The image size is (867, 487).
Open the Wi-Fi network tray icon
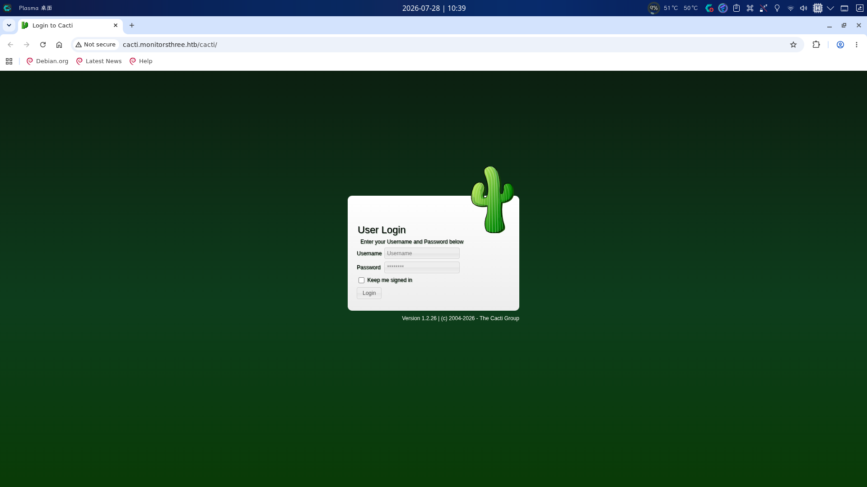790,8
